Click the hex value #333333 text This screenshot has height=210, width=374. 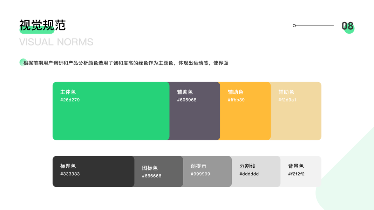click(x=70, y=174)
